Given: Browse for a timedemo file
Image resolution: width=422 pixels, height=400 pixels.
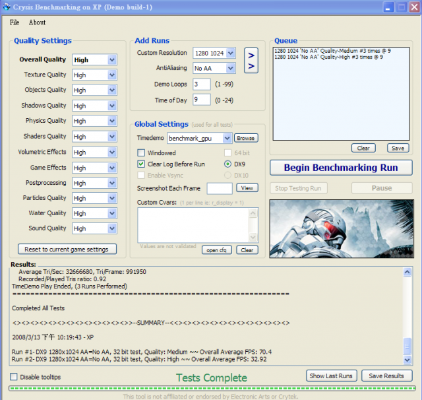Looking at the screenshot, I should click(x=246, y=138).
